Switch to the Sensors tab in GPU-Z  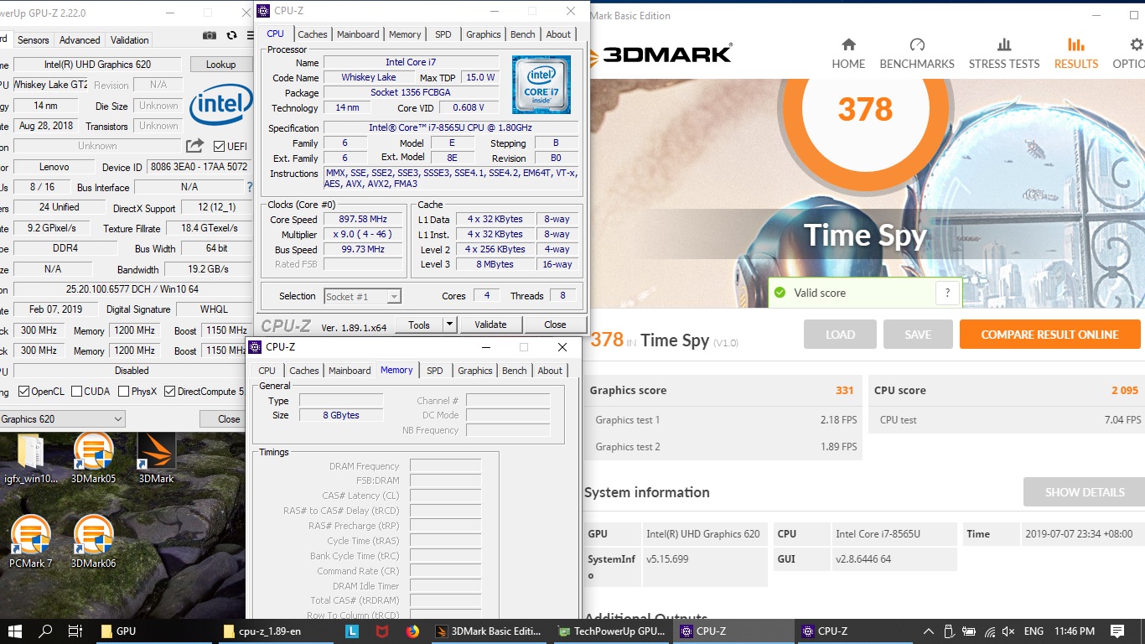coord(34,39)
